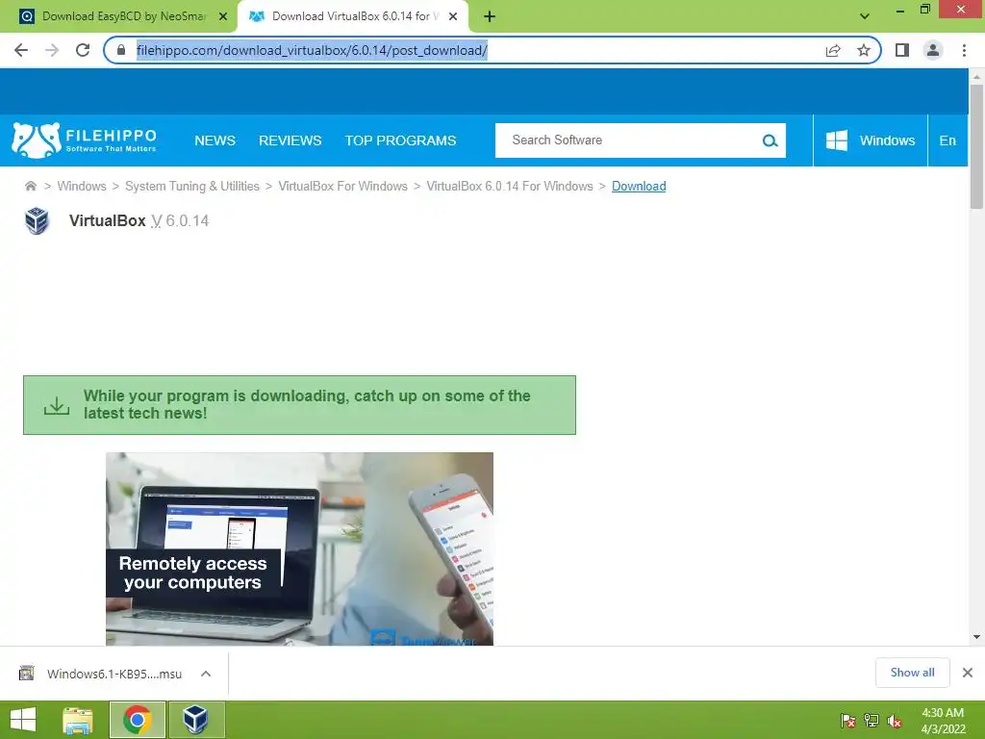Click the Windows breadcrumb link
Screen dimensions: 985x739
coord(82,186)
